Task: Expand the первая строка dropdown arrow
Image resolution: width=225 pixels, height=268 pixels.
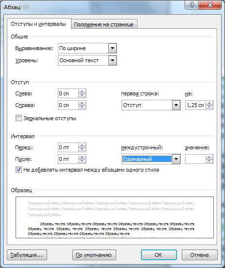Action: tap(176, 105)
